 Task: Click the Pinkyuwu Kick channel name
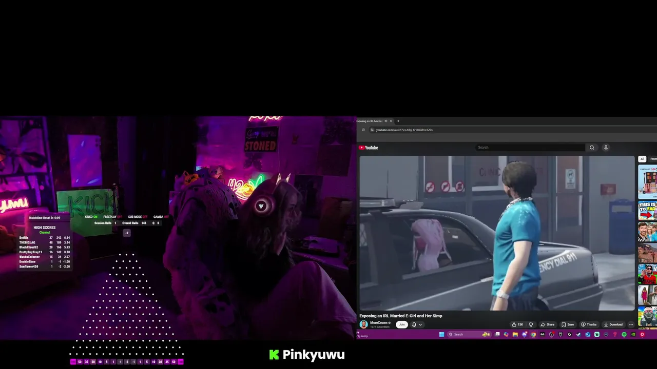pos(314,355)
